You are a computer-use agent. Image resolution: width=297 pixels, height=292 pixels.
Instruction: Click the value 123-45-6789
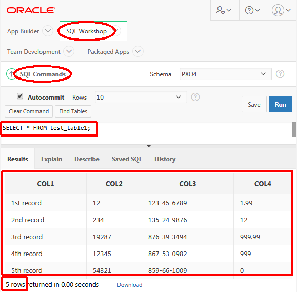click(167, 203)
